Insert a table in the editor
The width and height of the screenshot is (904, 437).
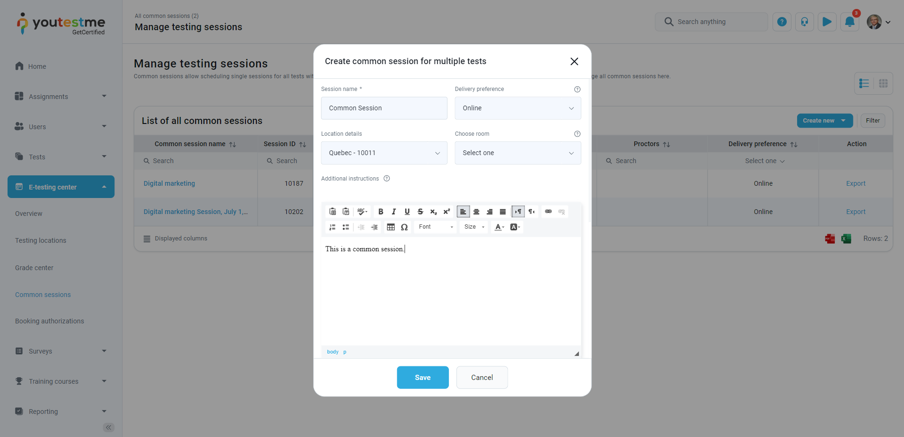391,227
